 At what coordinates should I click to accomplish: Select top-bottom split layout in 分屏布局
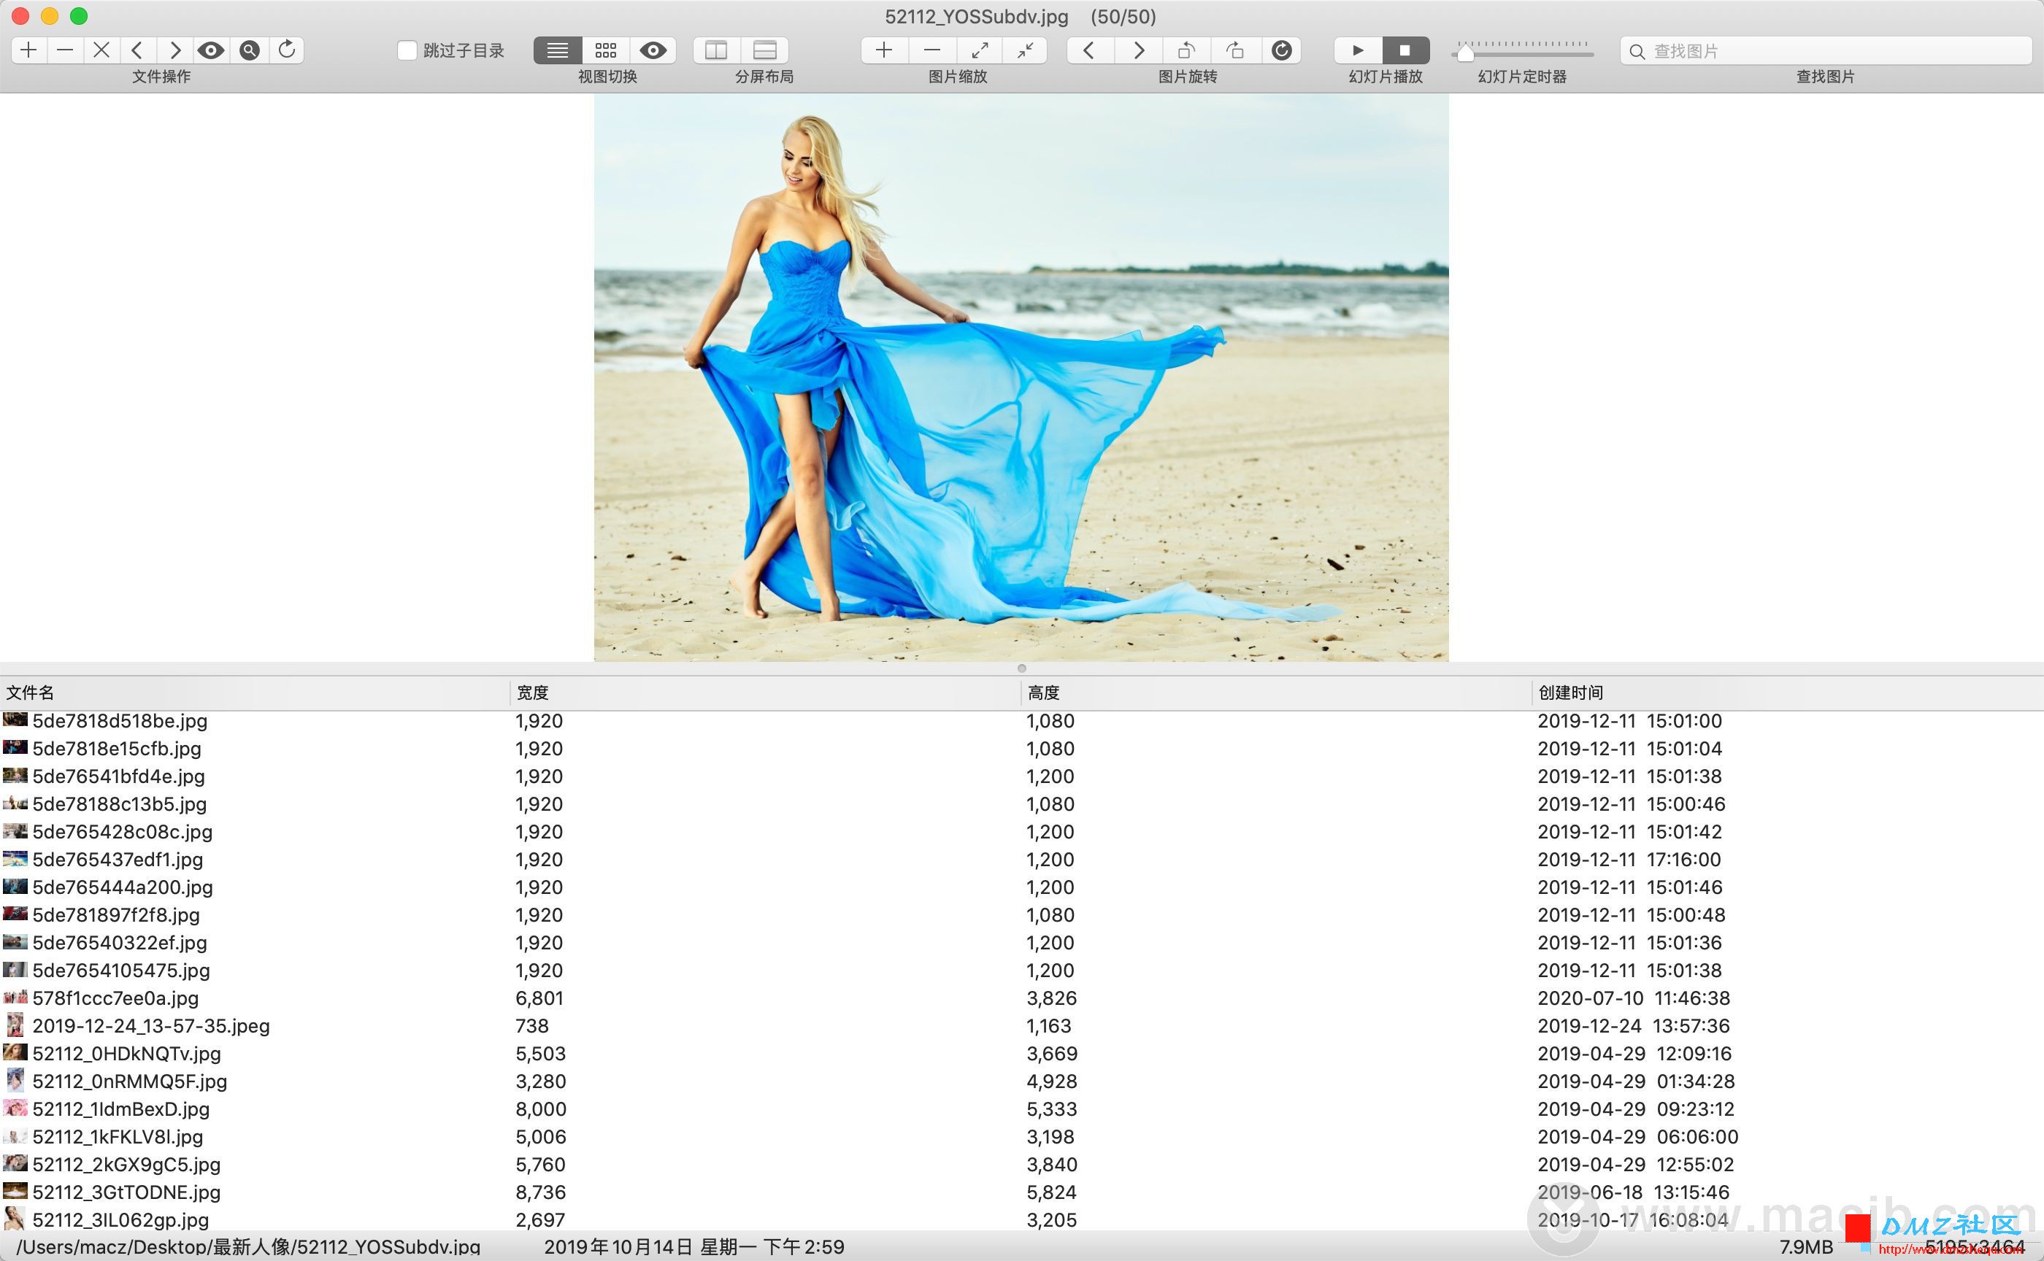(765, 50)
